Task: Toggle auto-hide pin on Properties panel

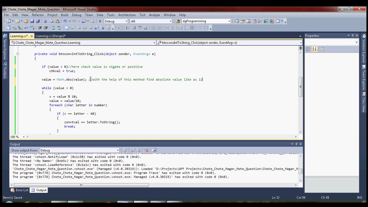Action: [x=352, y=36]
